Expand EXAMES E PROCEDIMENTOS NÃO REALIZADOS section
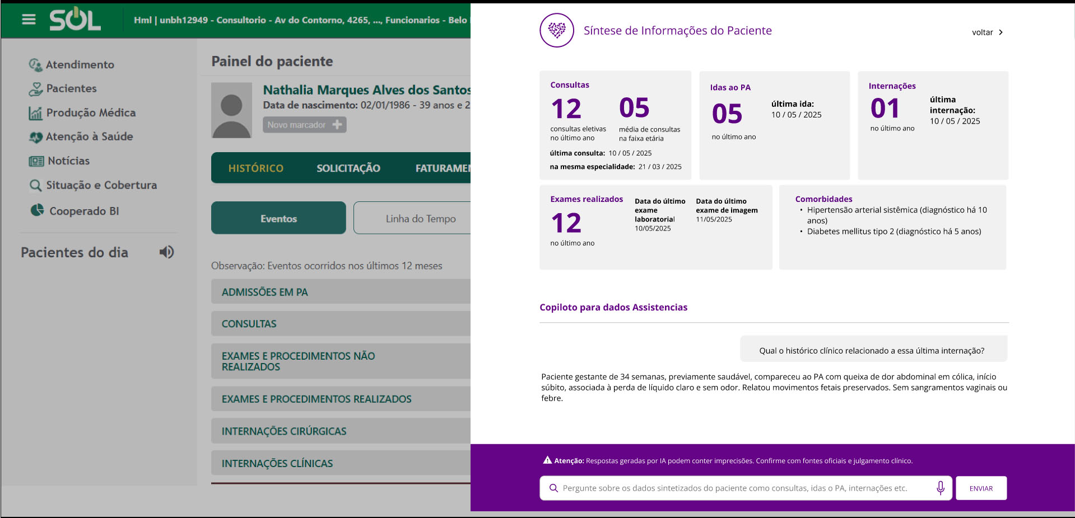 pos(341,361)
